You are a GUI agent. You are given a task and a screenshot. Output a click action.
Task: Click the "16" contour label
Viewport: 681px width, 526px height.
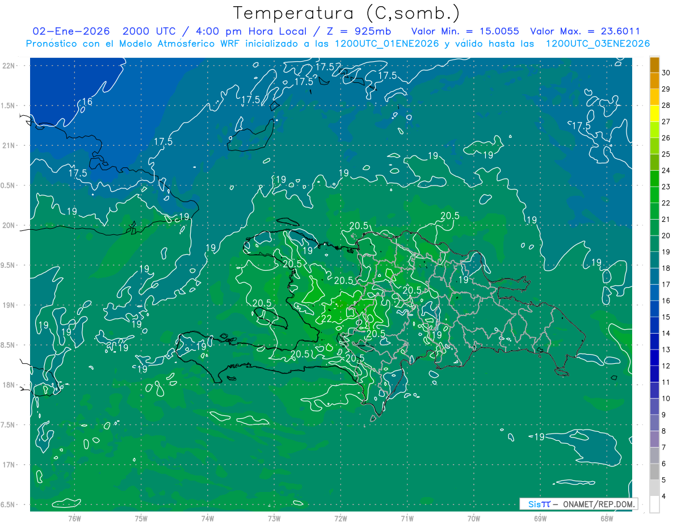[87, 102]
